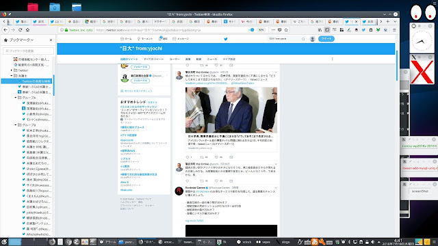This screenshot has height=246, width=438.
Task: Open the rsg.ms link in Rockstar tweet
Action: 194,221
